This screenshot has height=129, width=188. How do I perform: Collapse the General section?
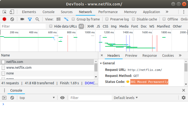pyautogui.click(x=101, y=63)
